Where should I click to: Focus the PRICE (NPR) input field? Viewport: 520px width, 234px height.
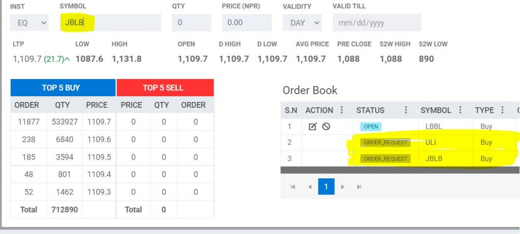[247, 23]
